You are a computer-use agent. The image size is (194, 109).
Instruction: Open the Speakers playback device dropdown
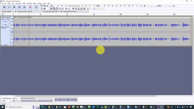(x=76, y=12)
